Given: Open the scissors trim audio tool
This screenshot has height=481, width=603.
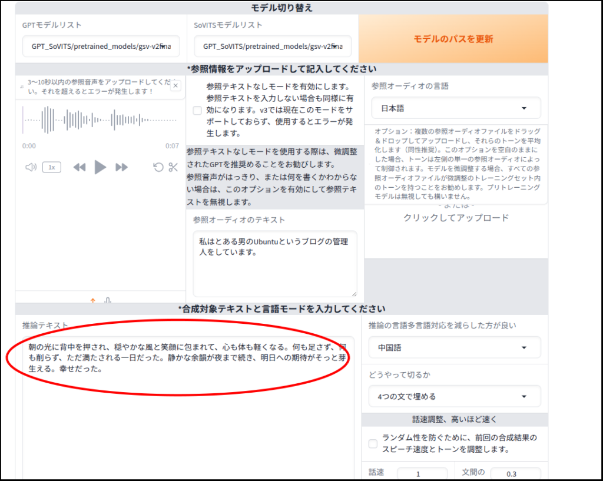Looking at the screenshot, I should (173, 167).
